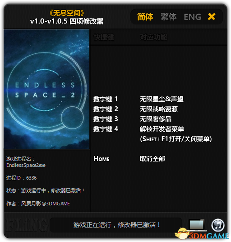Click the 数字键 4 hotkey label
The image size is (231, 242).
point(106,129)
